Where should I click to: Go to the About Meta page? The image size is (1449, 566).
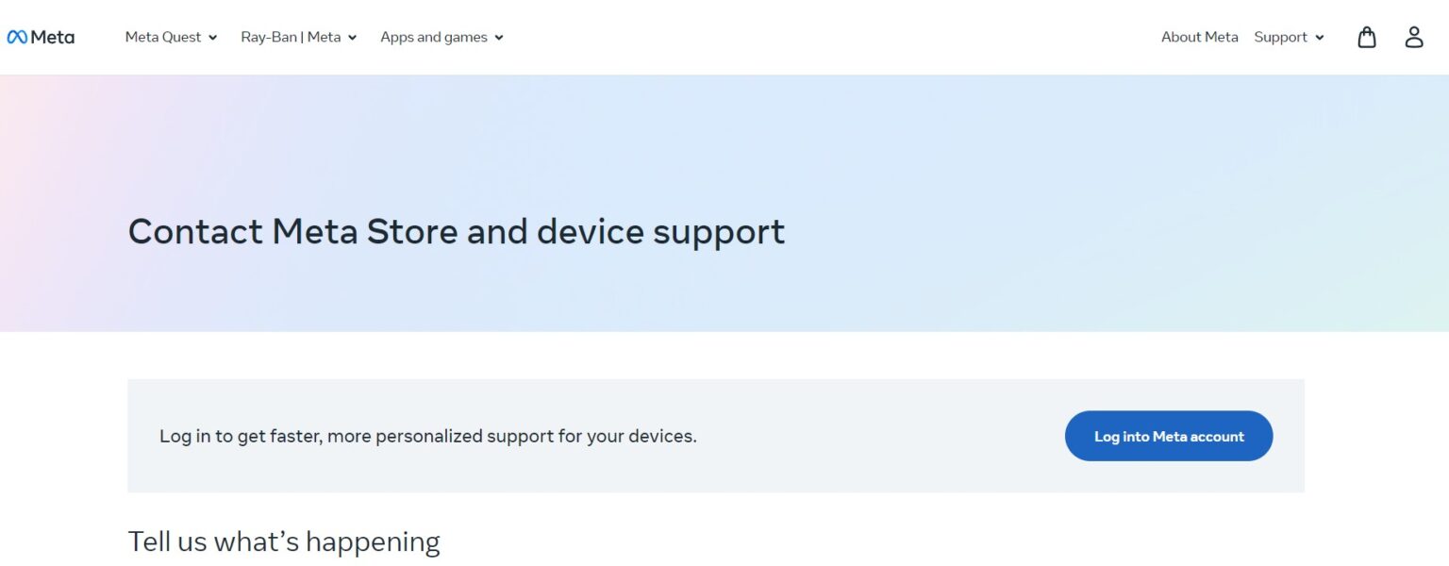point(1199,38)
